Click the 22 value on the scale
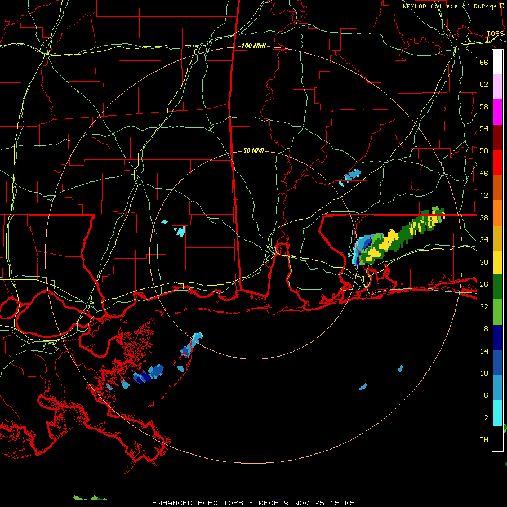 click(484, 306)
